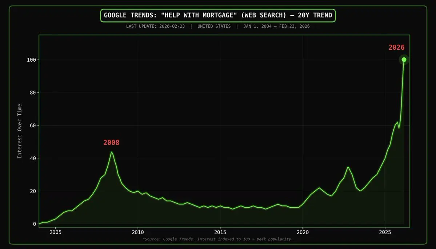
Task: Click the y-axis tick label 0
Action: coord(35,224)
